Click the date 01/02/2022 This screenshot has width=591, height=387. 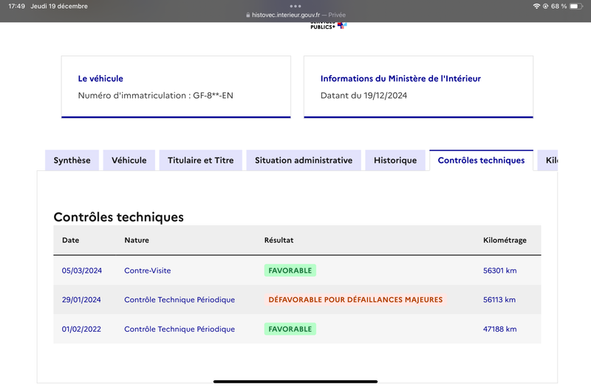click(x=81, y=329)
